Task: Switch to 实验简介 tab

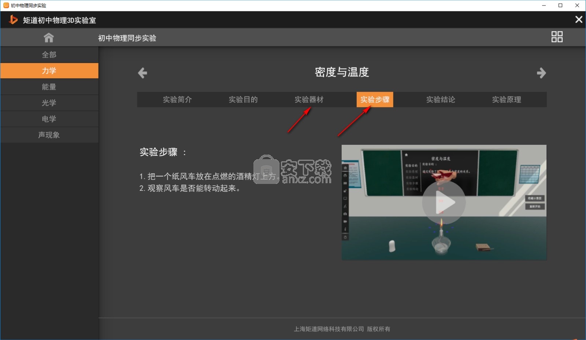Action: 177,99
